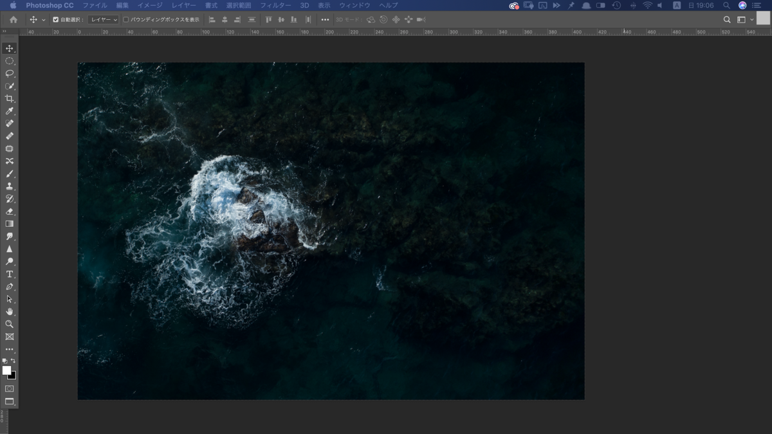Select the Sharpen tool triangle icon
Screen dimensions: 772x434
(10, 249)
